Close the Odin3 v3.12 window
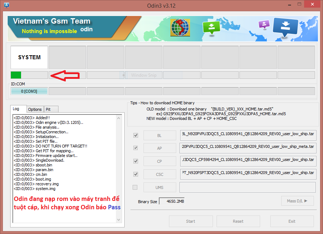This screenshot has height=234, width=323. click(312, 4)
